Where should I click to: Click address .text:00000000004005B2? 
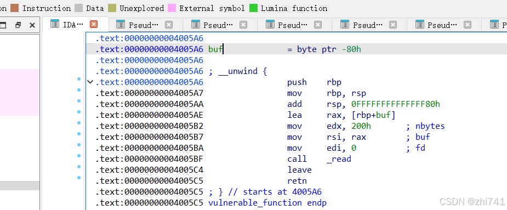150,126
